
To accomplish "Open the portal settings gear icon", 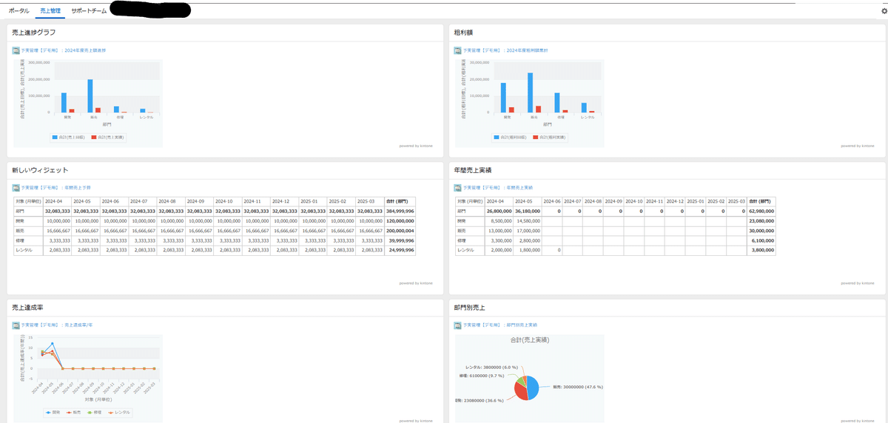I will click(x=884, y=11).
